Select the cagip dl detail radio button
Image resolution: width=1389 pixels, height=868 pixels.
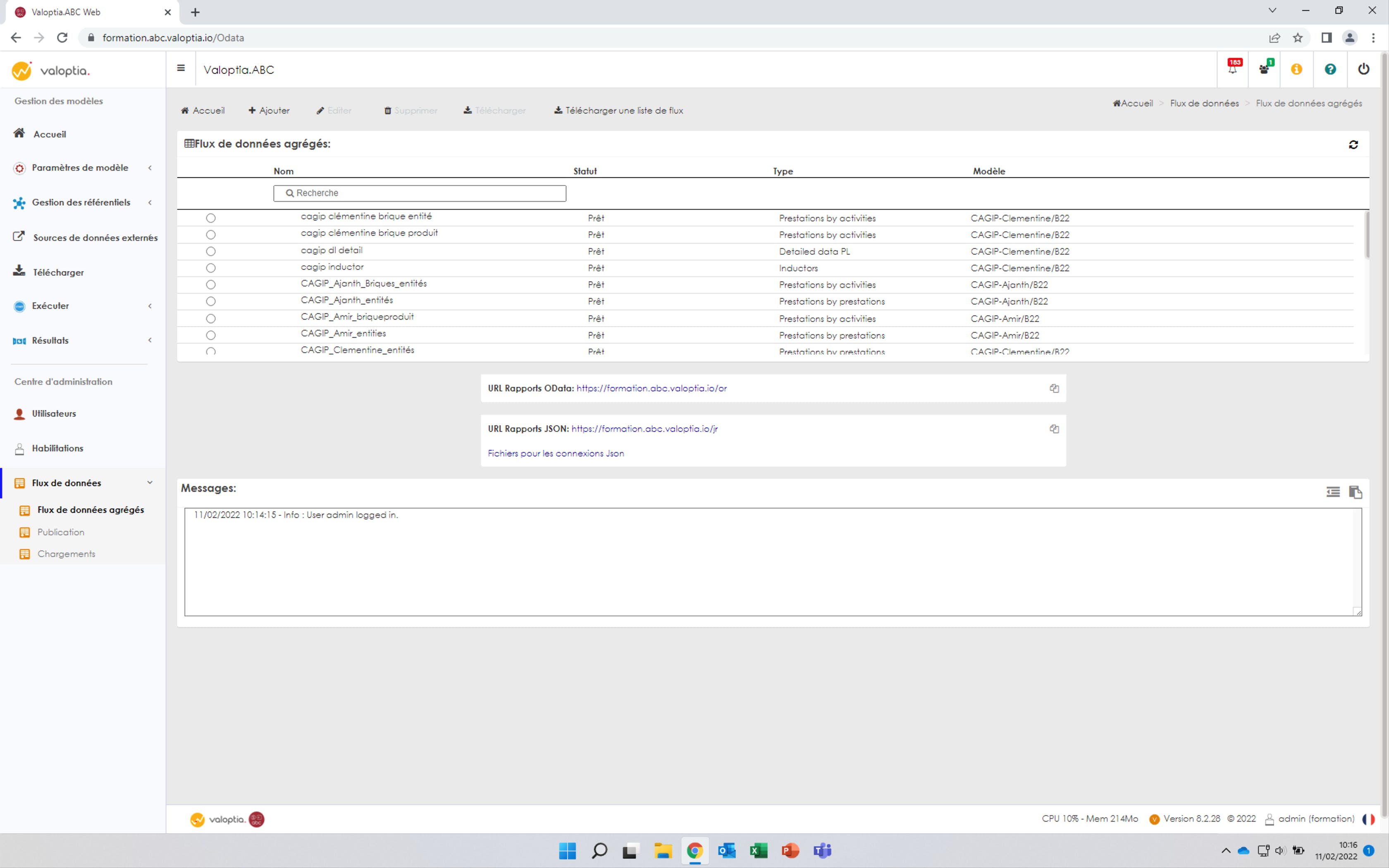(211, 251)
